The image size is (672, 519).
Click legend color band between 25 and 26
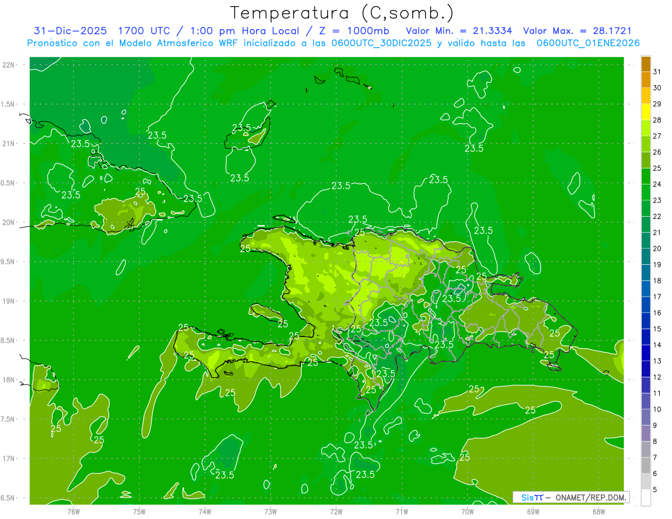(x=646, y=160)
